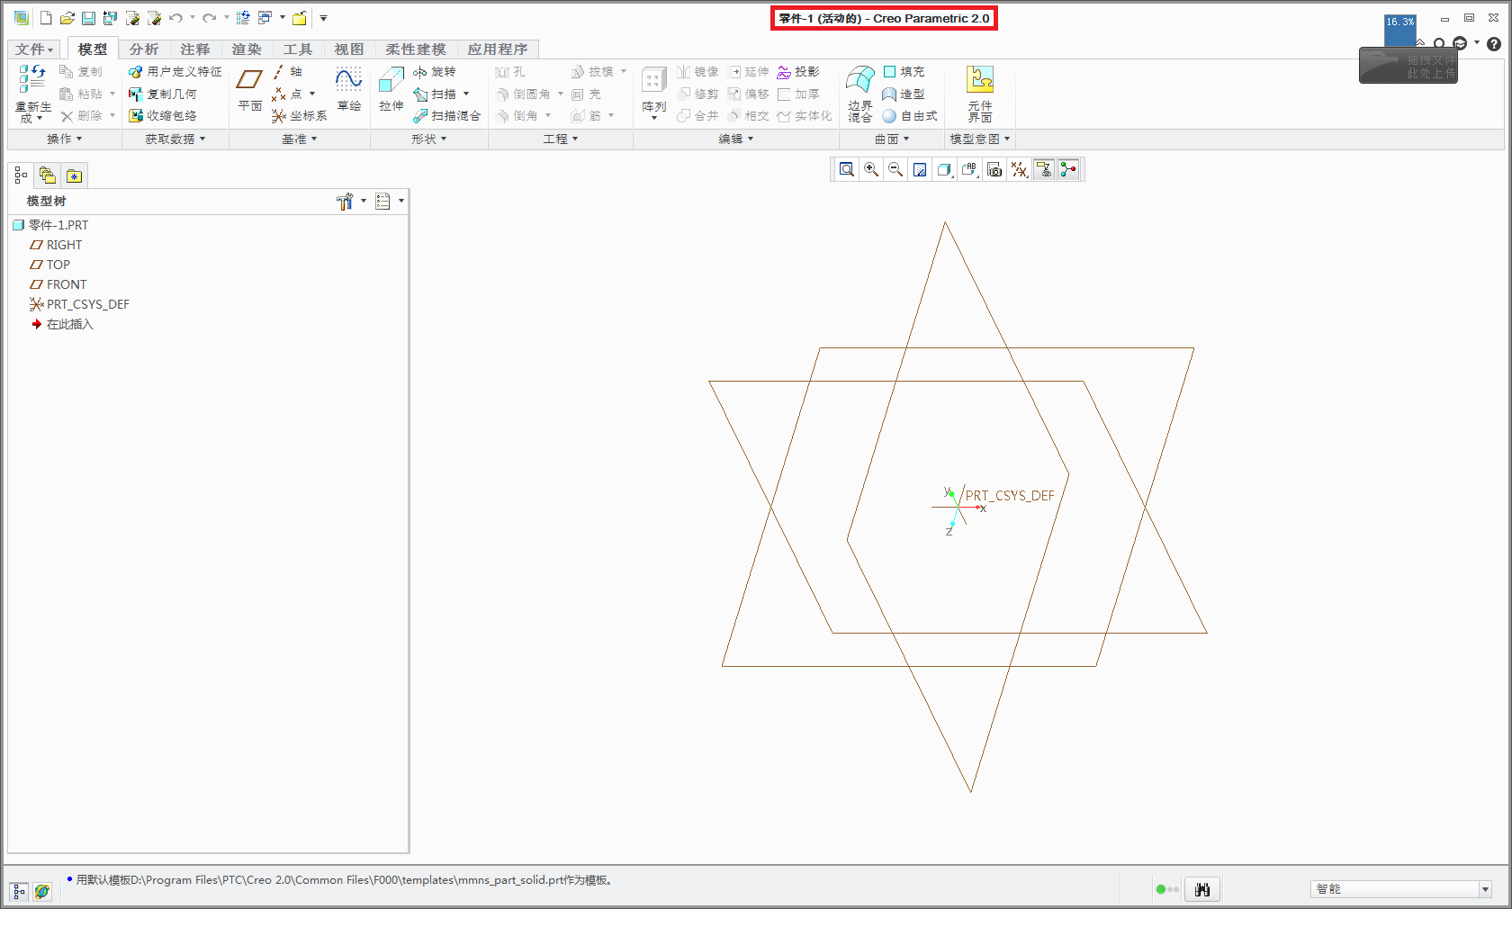The width and height of the screenshot is (1512, 945).
Task: Start the 扫描混合 (Swept Blend) tool
Action: [x=447, y=116]
